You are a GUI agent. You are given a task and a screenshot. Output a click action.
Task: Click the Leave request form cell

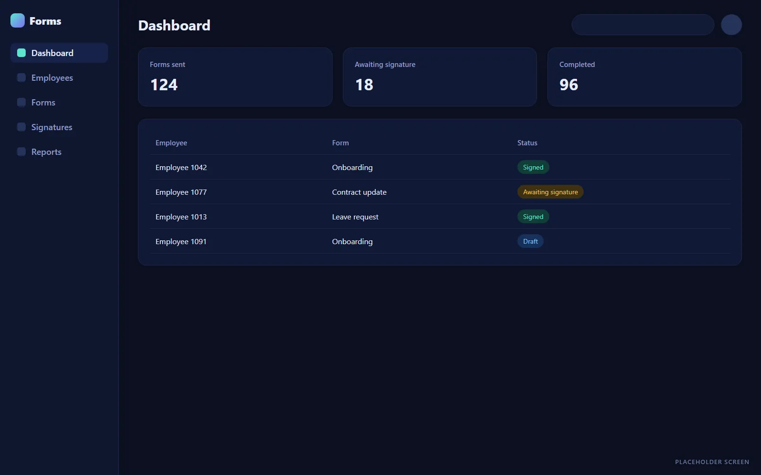point(355,217)
